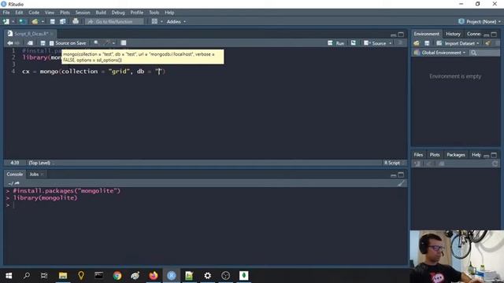The height and width of the screenshot is (283, 504).
Task: Switch to the Packages tab
Action: pyautogui.click(x=456, y=155)
